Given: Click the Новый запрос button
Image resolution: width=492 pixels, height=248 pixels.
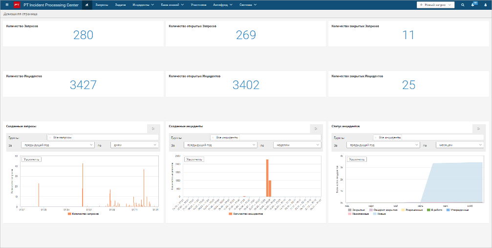Looking at the screenshot, I should 435,5.
